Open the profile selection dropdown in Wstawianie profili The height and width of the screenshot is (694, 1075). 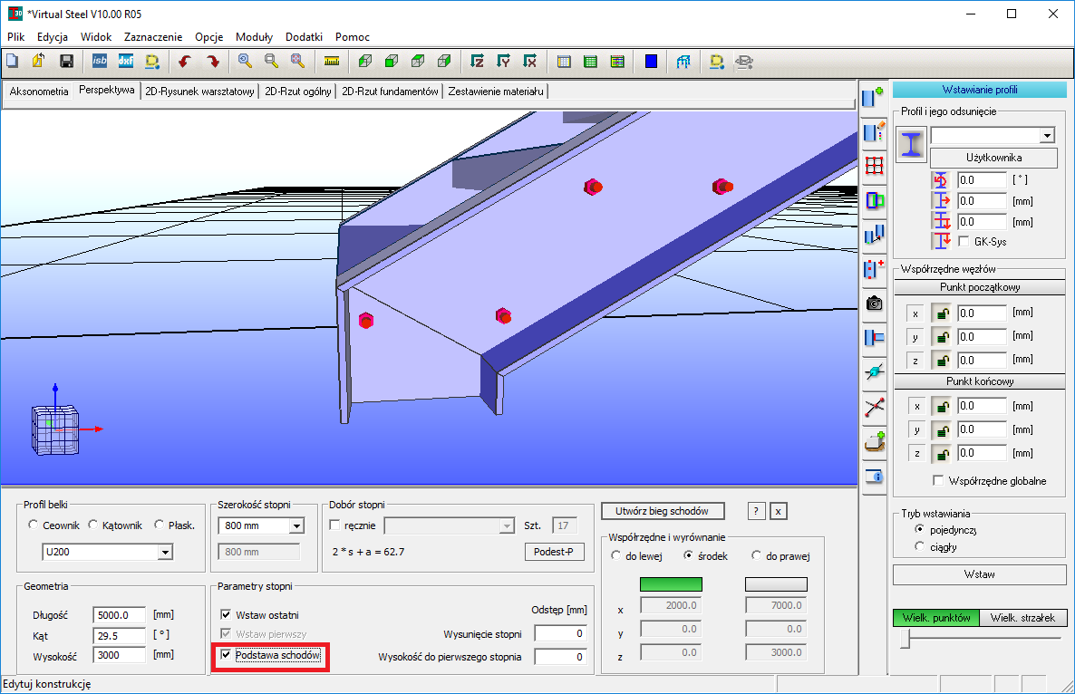(1047, 136)
